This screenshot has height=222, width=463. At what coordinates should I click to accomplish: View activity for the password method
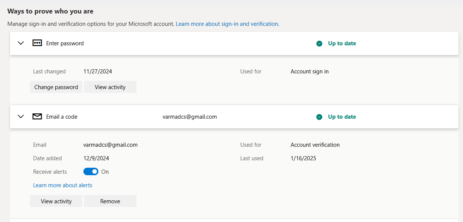click(110, 87)
